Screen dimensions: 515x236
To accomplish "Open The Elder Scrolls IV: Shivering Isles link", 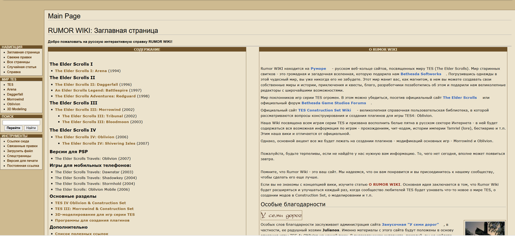I will [x=99, y=144].
